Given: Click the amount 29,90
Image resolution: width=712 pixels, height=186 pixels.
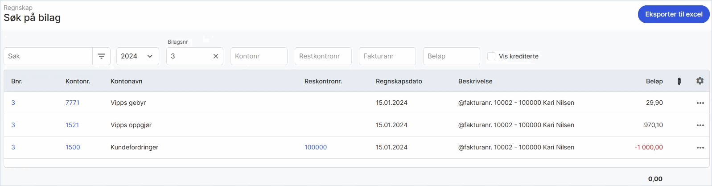Looking at the screenshot, I should pos(654,103).
